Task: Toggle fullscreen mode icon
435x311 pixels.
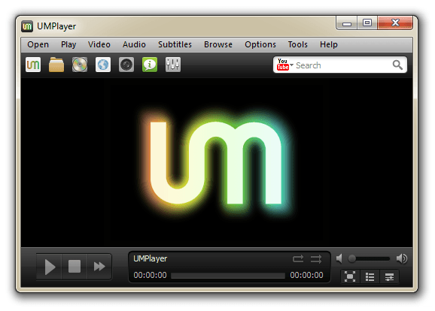Action: pyautogui.click(x=350, y=276)
